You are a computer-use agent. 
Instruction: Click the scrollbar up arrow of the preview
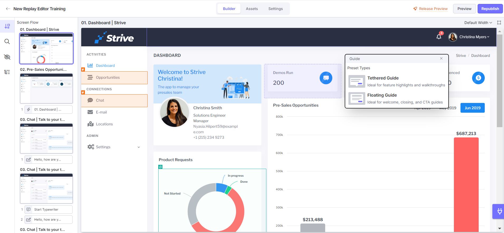click(499, 31)
